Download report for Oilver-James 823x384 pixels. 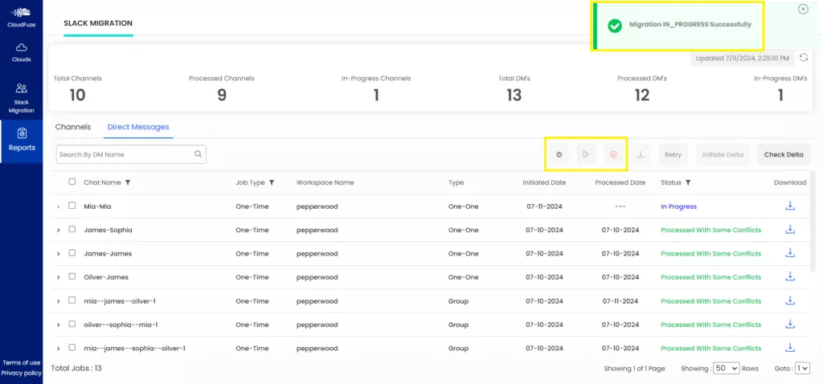tap(790, 276)
